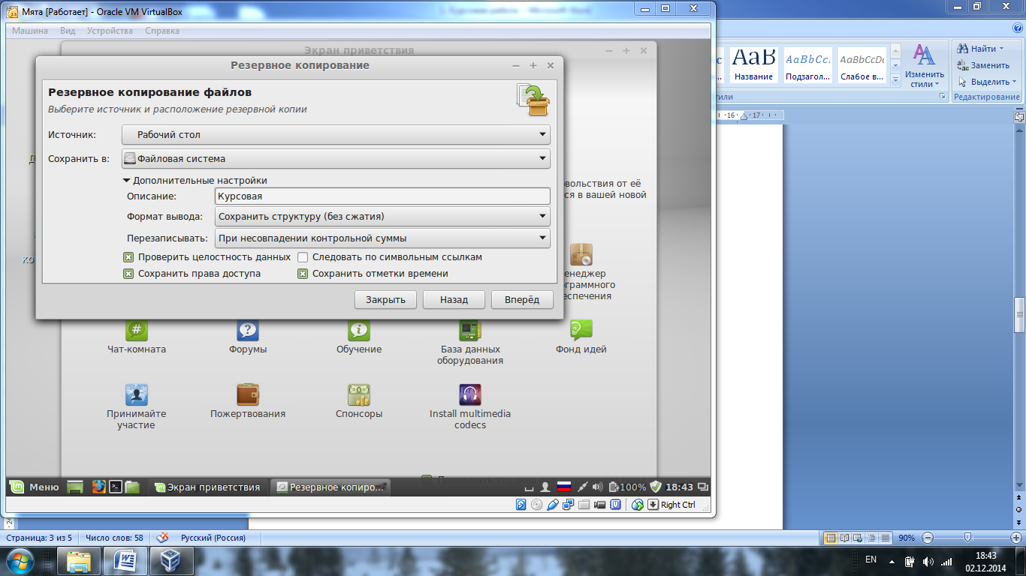Apply Word Подзагол... style
The image size is (1026, 576).
pos(808,65)
